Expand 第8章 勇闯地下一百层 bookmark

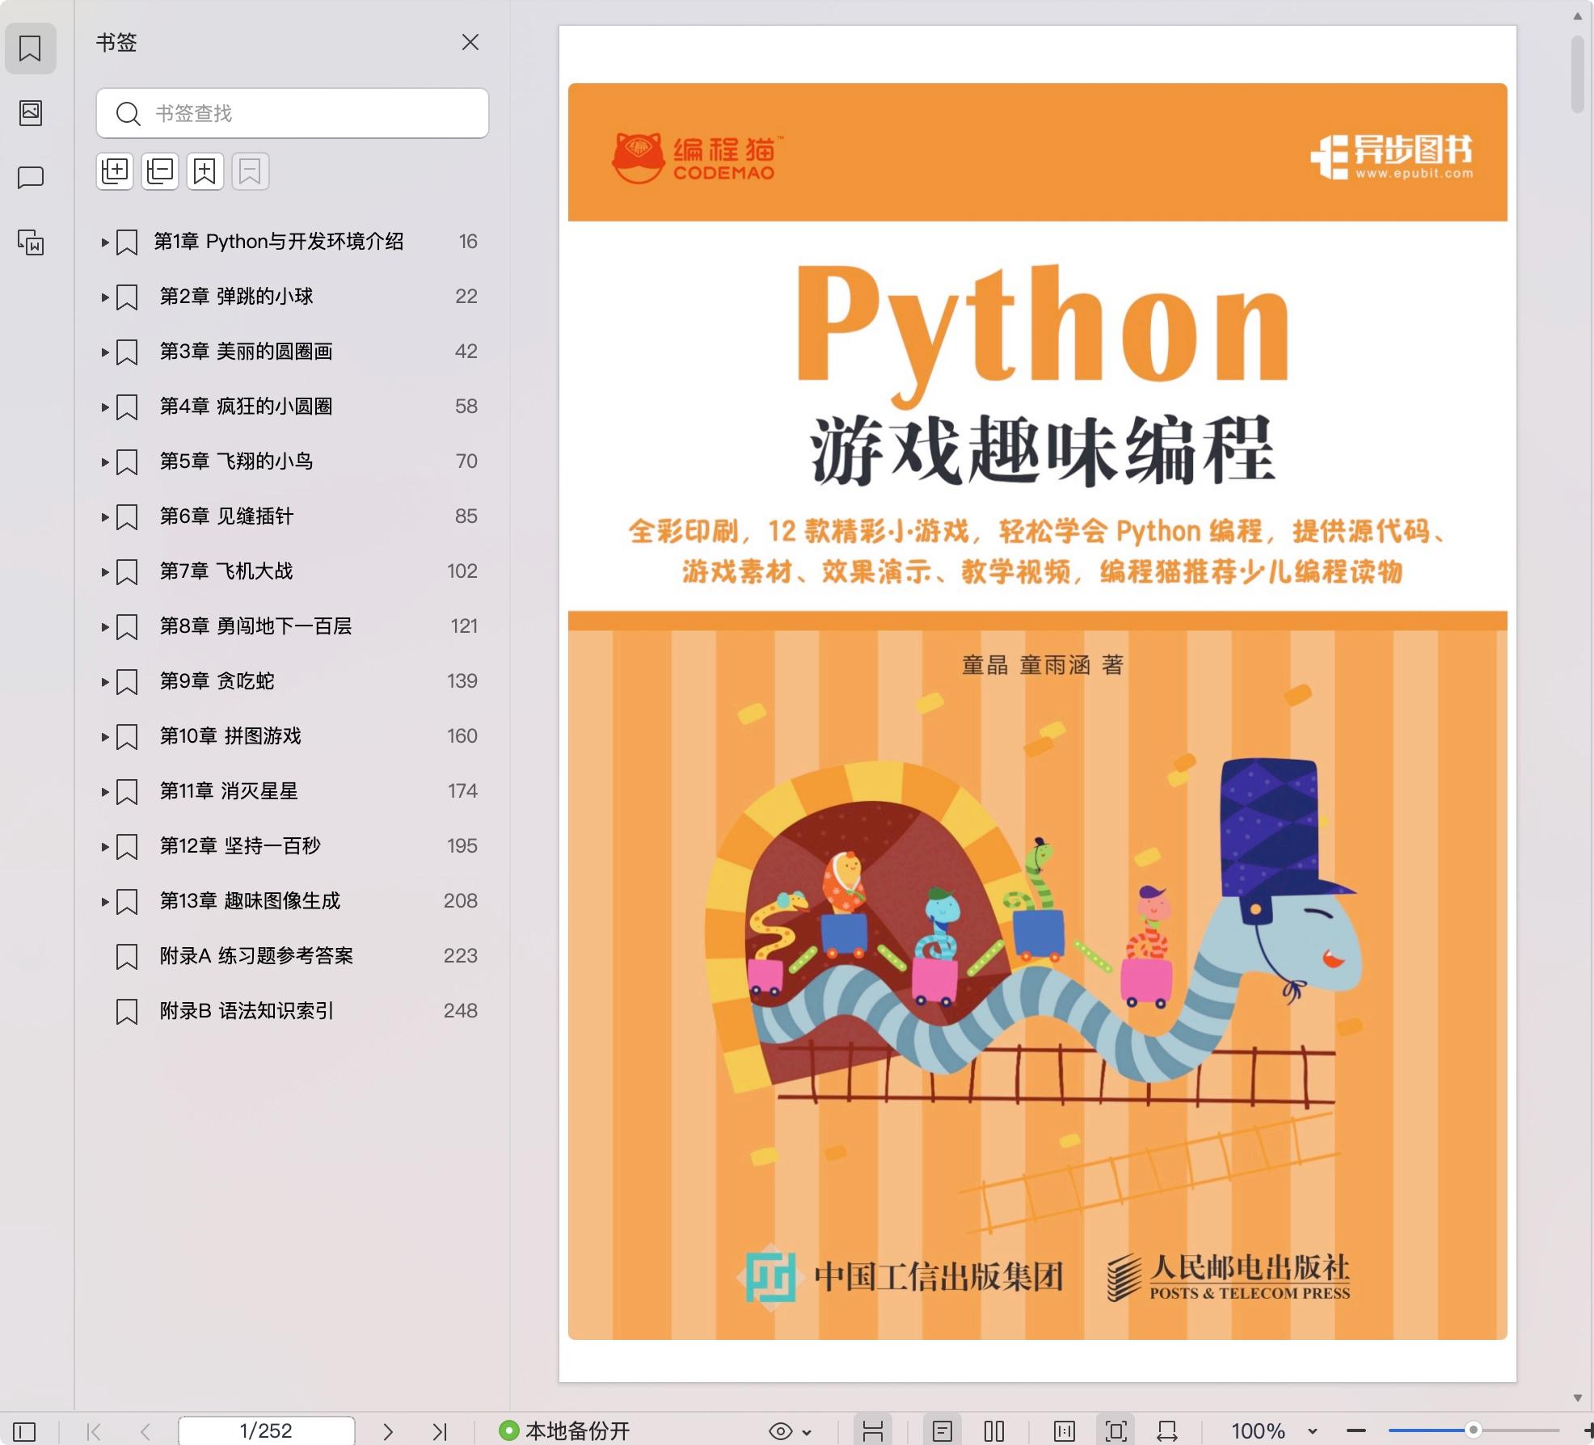pos(105,626)
